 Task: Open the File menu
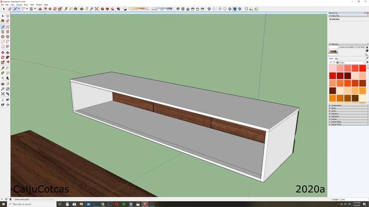(x=2, y=5)
